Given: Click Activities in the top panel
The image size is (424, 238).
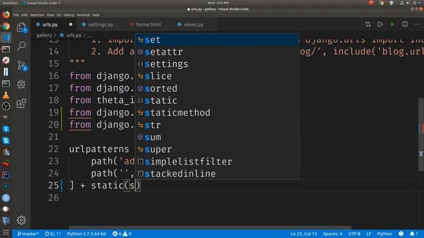Looking at the screenshot, I should tap(10, 3).
